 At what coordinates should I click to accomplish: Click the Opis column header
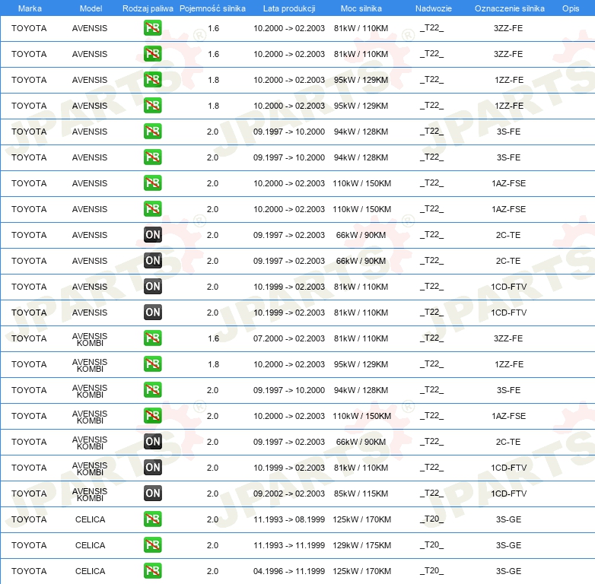(x=571, y=8)
